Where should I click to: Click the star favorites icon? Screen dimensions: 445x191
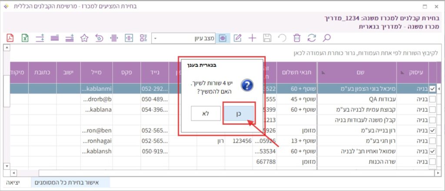pos(84,38)
